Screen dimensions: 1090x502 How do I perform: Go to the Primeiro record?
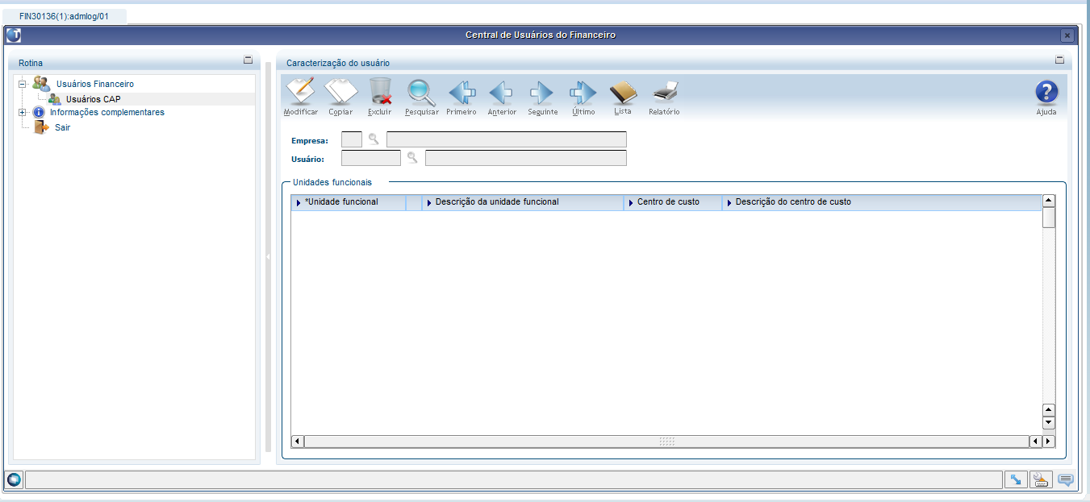(461, 93)
